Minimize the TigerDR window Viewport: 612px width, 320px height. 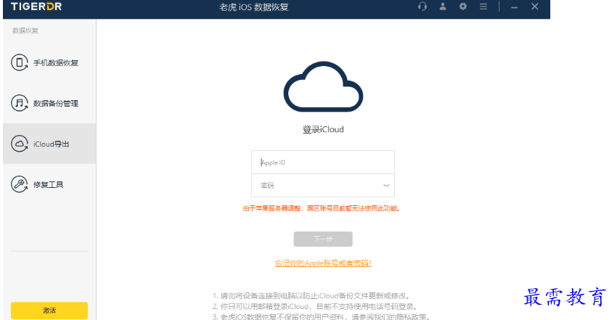(x=515, y=7)
